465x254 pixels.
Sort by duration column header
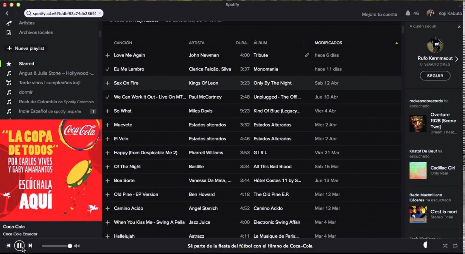[243, 43]
